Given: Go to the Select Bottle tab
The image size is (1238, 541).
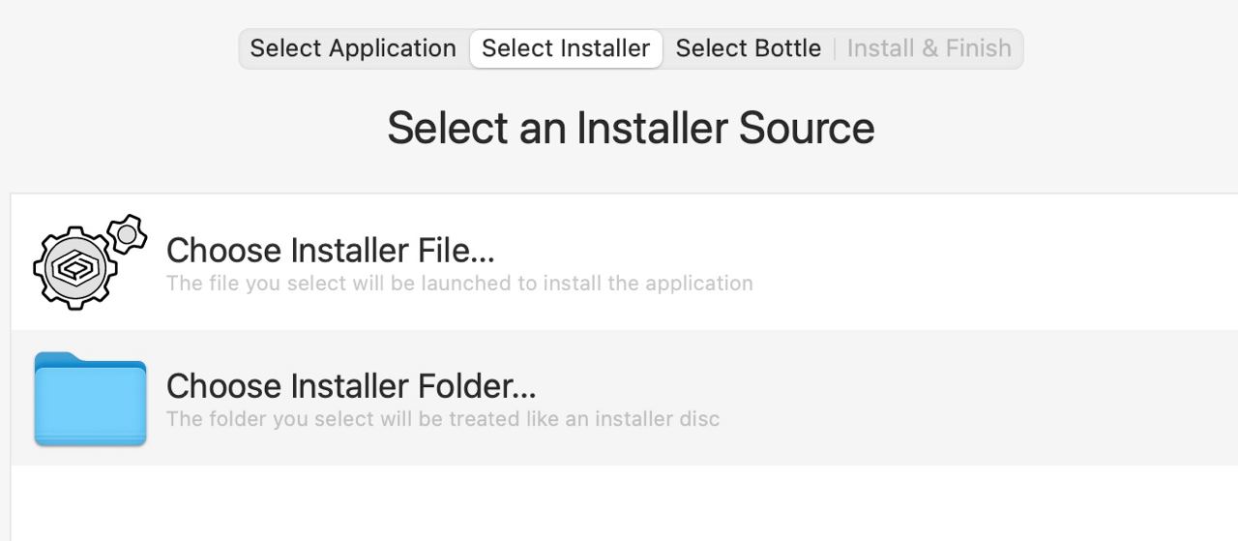Looking at the screenshot, I should pyautogui.click(x=748, y=48).
